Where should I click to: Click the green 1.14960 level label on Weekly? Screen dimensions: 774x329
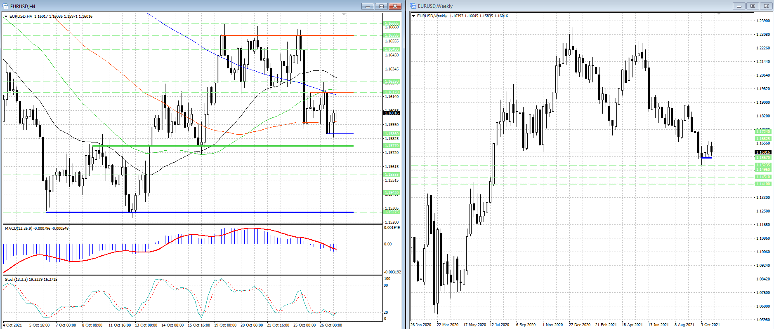763,170
